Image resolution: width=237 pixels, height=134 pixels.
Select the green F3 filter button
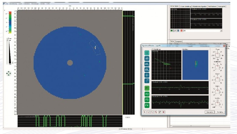pos(147,100)
